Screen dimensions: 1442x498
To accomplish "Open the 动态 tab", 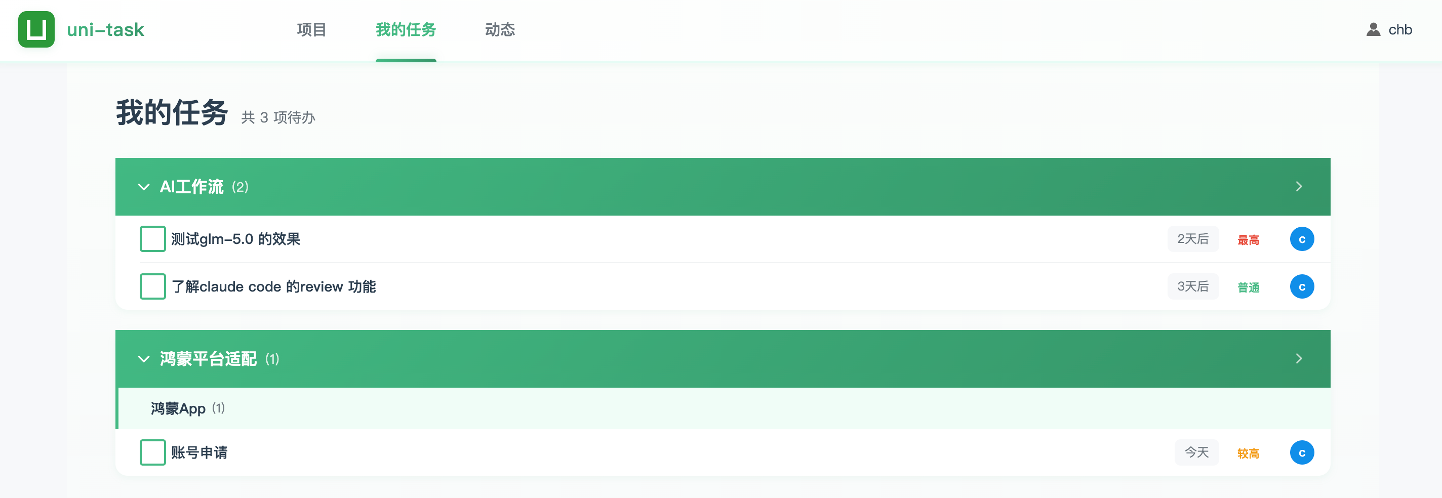I will tap(499, 30).
